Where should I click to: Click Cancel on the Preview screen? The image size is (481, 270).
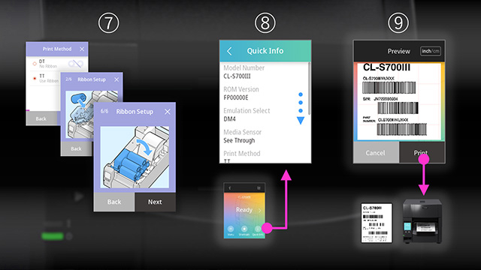(x=376, y=152)
